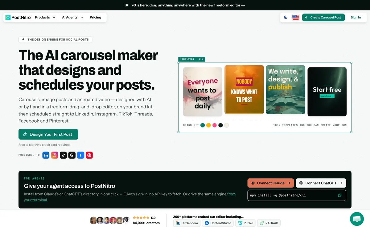
Task: Toggle dark mode moon icon
Action: click(x=286, y=18)
